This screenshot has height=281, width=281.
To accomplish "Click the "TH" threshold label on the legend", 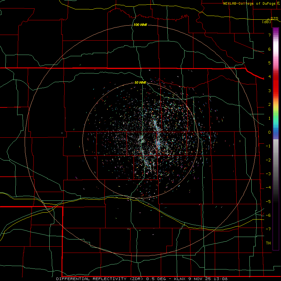I will (x=268, y=243).
